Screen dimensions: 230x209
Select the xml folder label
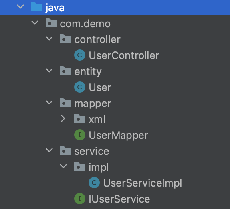pyautogui.click(x=97, y=119)
